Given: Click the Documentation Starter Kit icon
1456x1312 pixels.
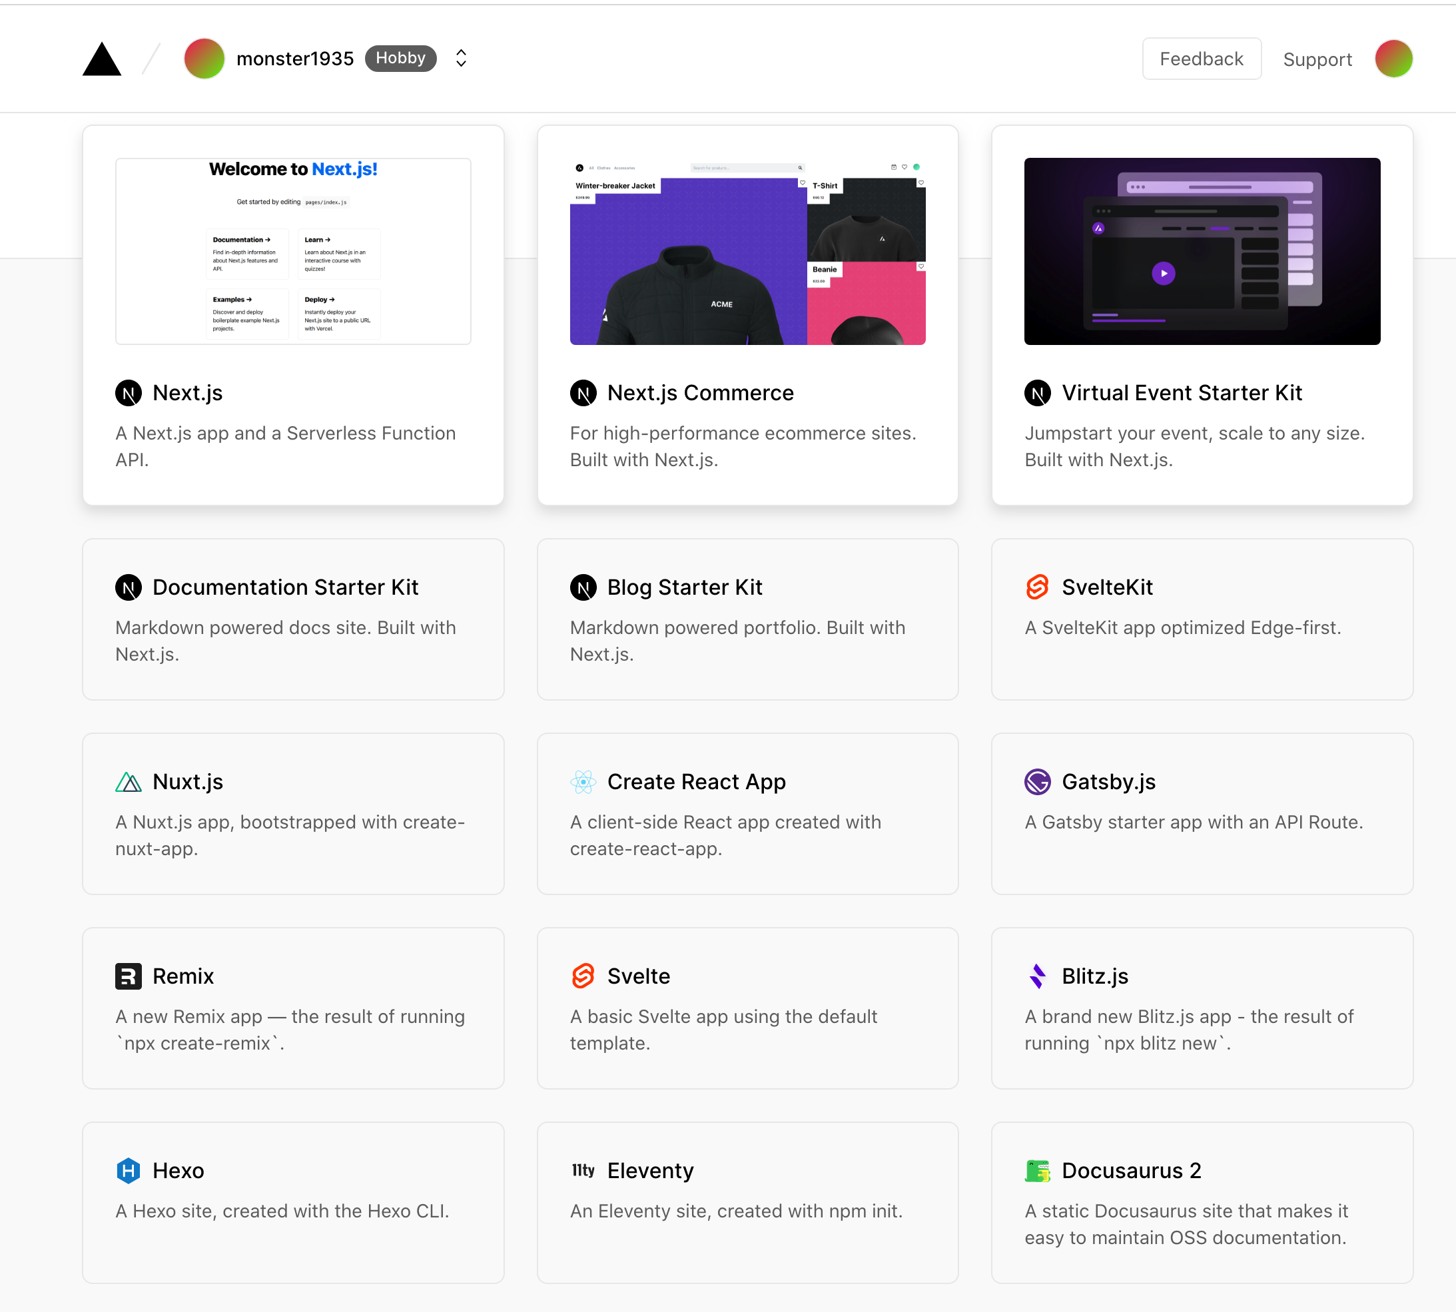Looking at the screenshot, I should tap(129, 587).
